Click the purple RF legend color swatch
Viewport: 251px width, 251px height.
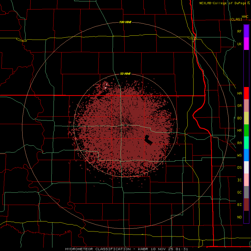pyautogui.click(x=246, y=31)
